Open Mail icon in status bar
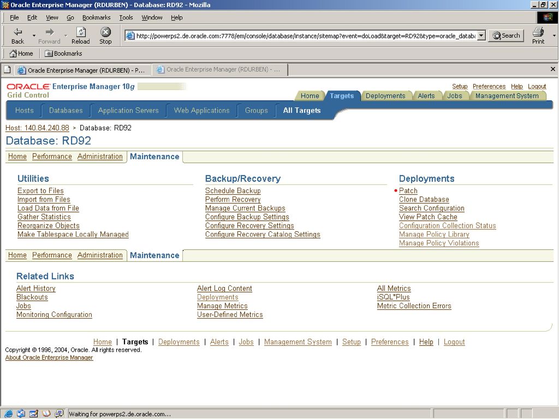 pos(21,414)
